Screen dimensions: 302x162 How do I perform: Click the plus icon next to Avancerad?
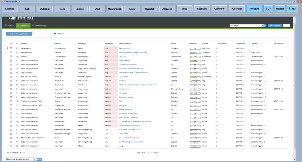[55, 34]
